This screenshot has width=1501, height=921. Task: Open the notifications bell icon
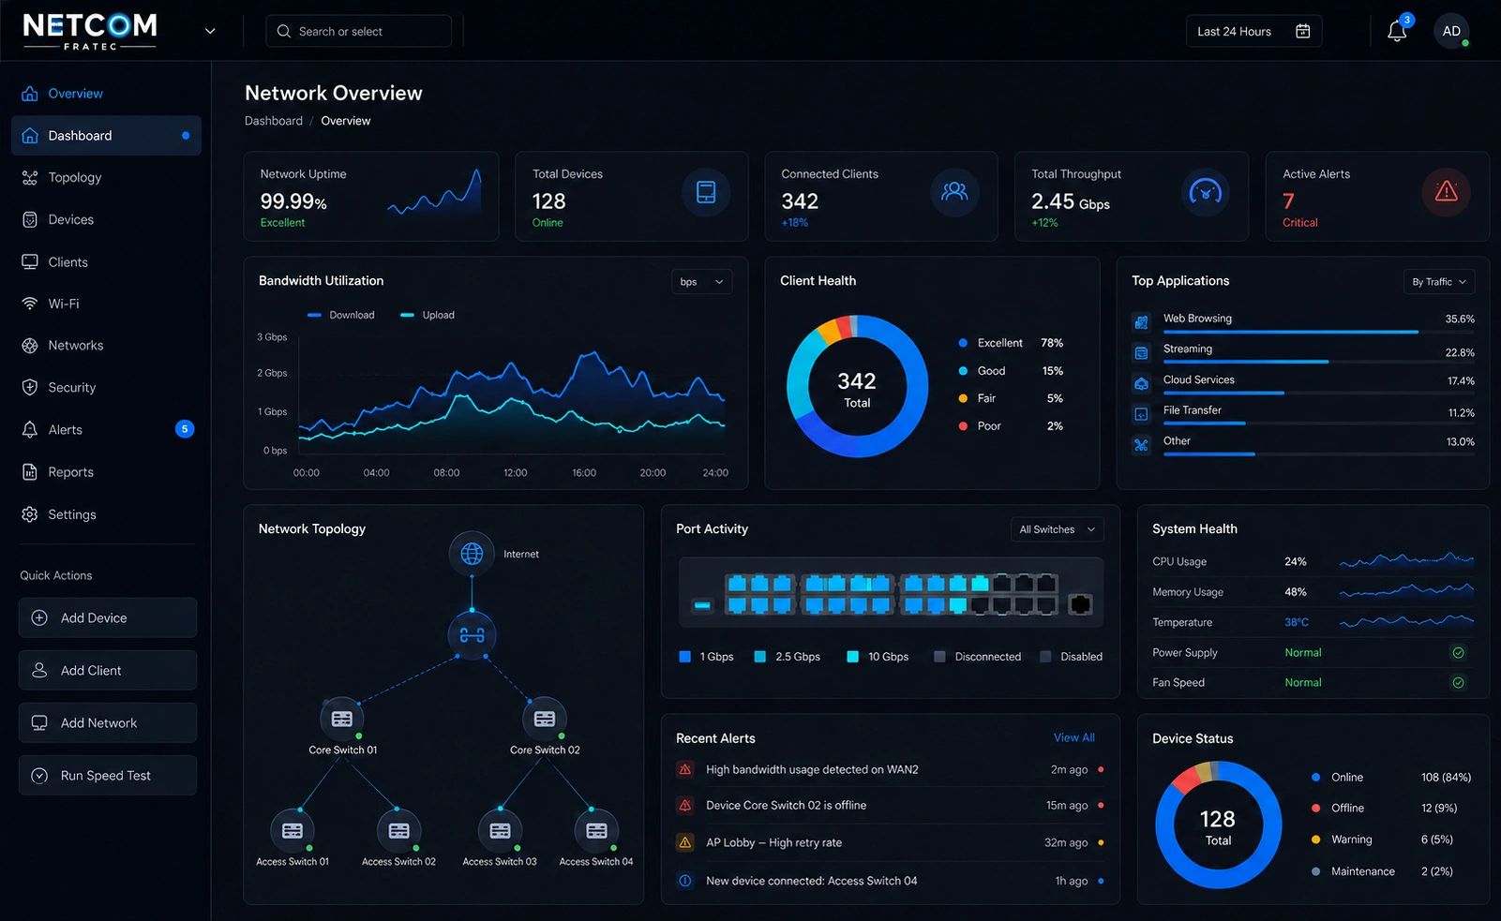tap(1397, 31)
